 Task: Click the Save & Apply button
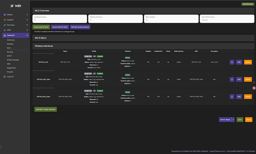(x=225, y=120)
